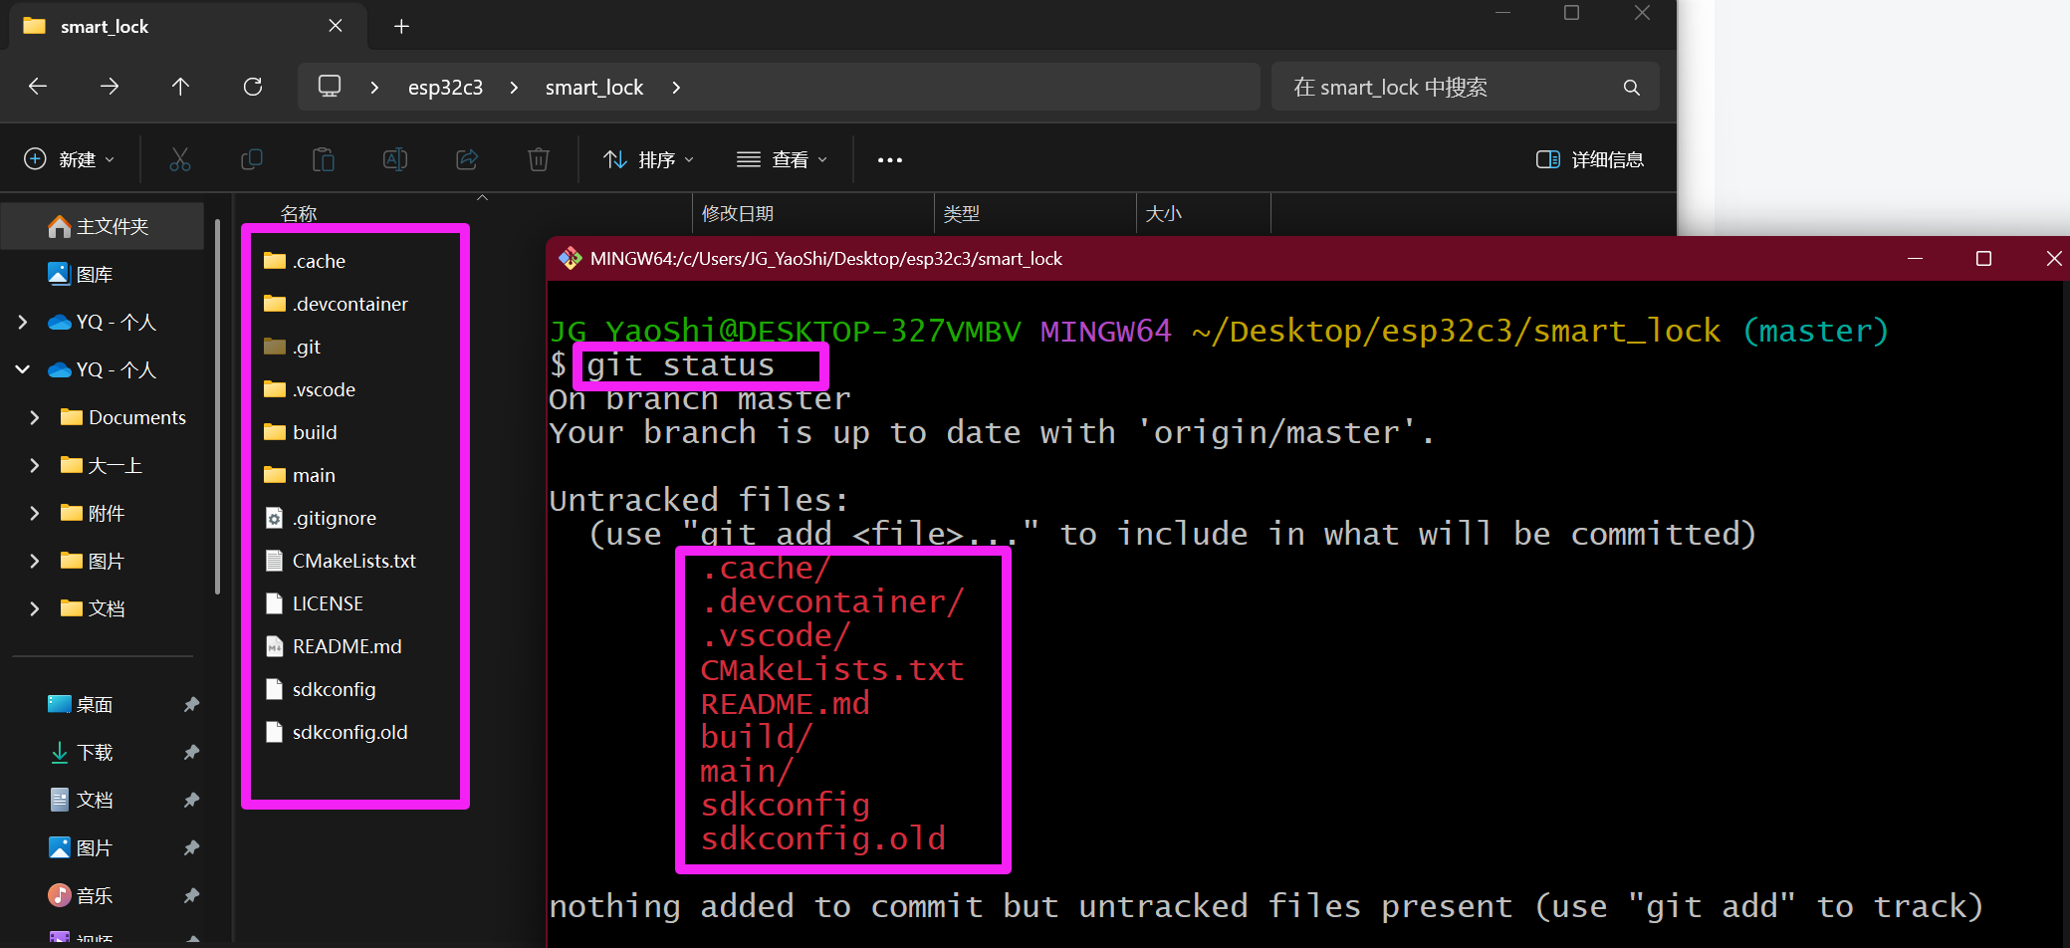Switch to the smart_lock tab
The width and height of the screenshot is (2070, 948).
point(105,26)
